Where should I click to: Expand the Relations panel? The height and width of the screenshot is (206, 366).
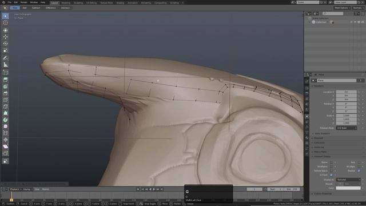318,138
